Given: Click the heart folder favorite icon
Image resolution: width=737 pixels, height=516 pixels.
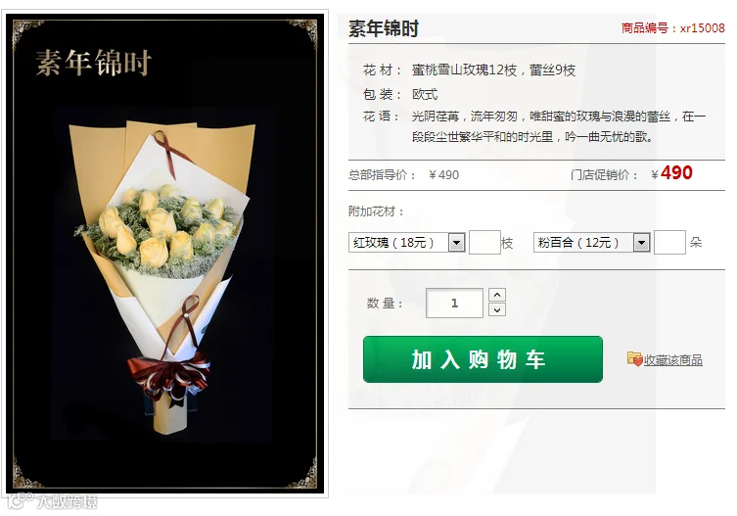Looking at the screenshot, I should [634, 359].
